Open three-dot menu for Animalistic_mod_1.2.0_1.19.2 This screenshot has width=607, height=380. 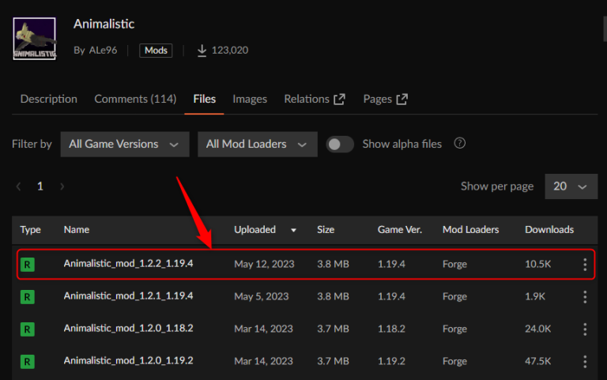click(585, 361)
